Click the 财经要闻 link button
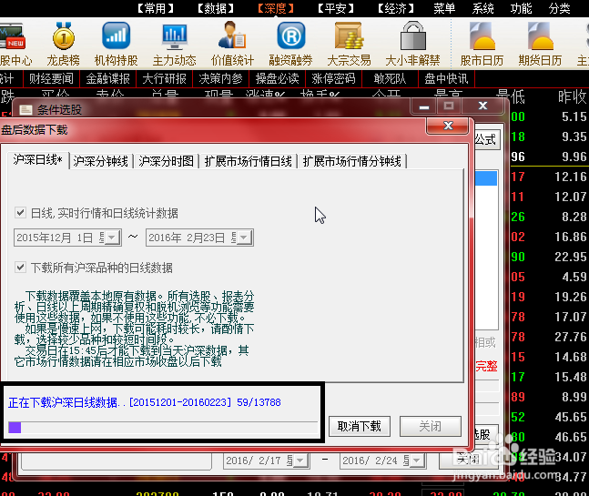589x496 pixels. (x=52, y=78)
